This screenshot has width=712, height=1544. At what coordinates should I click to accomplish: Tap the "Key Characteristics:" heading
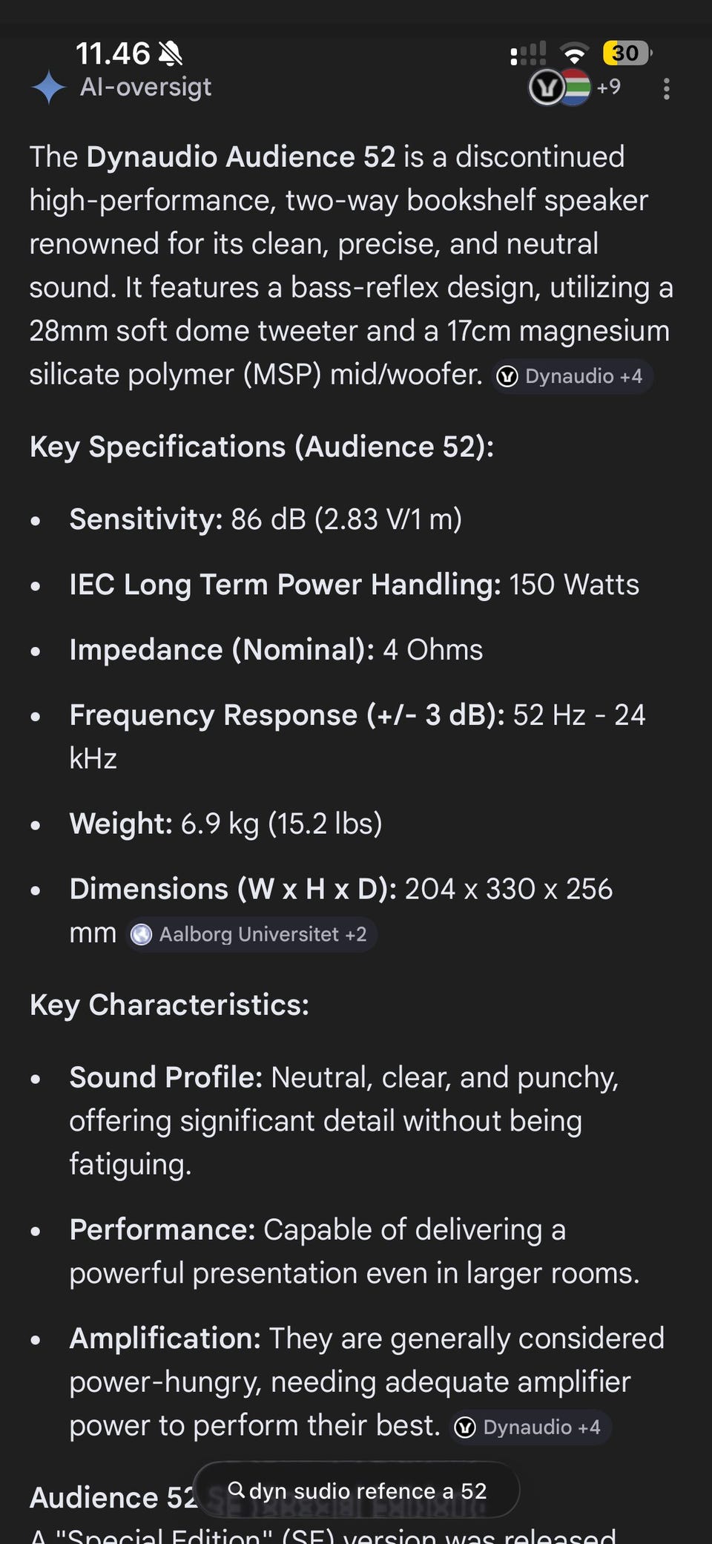(169, 1005)
